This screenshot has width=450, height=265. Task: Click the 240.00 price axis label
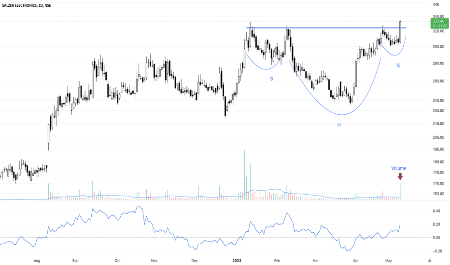(x=438, y=100)
